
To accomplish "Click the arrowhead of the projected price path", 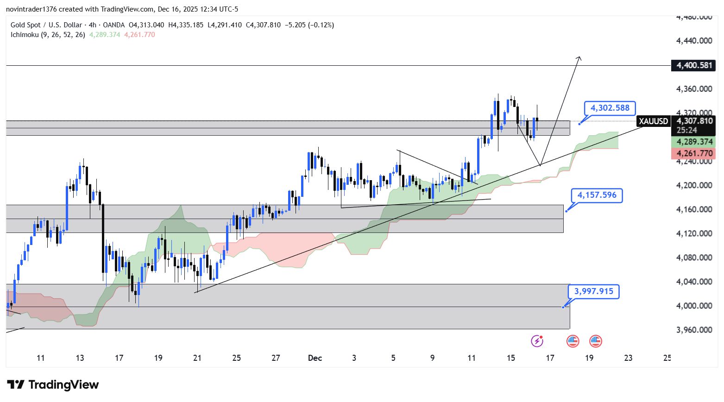I will pos(579,57).
